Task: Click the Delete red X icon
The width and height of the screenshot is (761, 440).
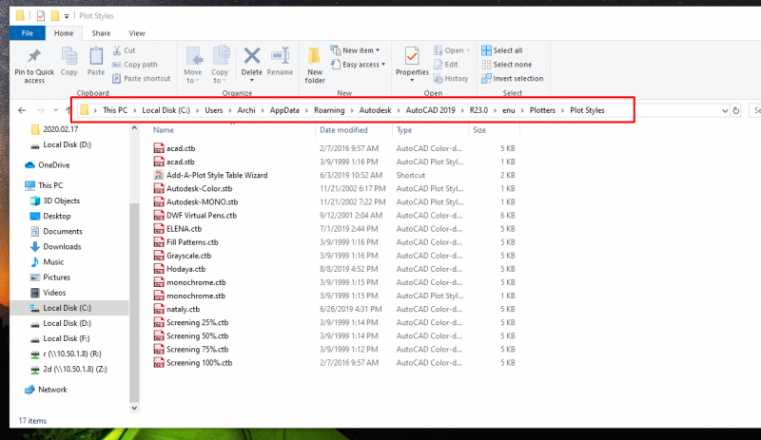Action: click(x=252, y=56)
